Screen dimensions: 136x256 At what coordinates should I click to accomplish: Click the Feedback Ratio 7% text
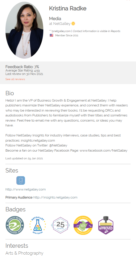[22, 67]
